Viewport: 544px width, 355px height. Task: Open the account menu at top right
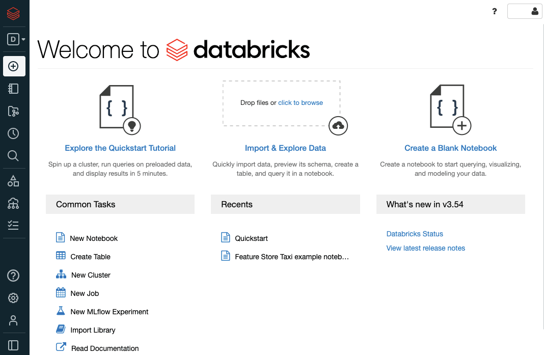525,11
